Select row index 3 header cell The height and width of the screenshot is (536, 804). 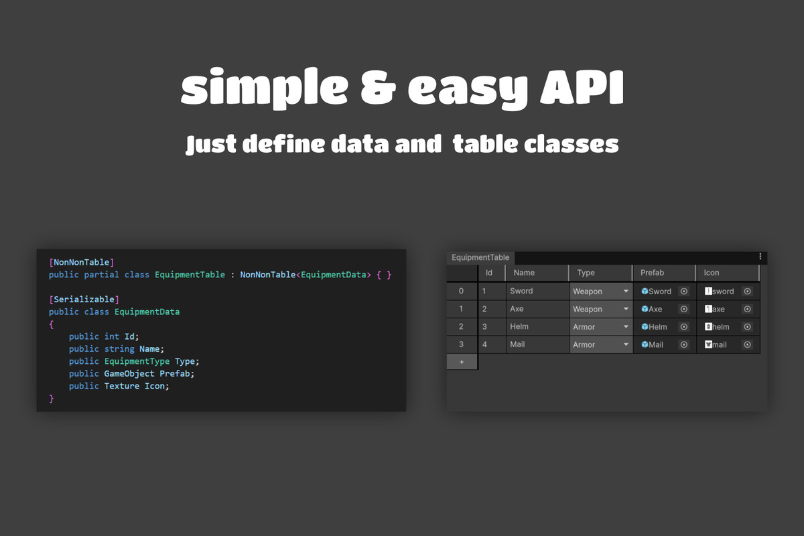[462, 344]
